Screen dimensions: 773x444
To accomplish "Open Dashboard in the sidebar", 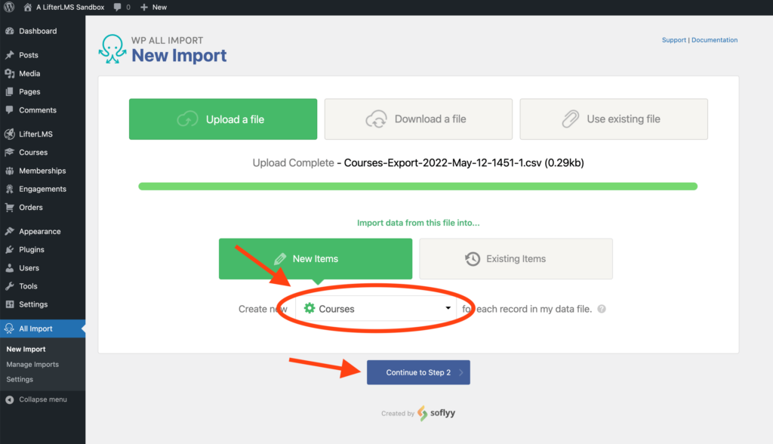I will point(38,31).
